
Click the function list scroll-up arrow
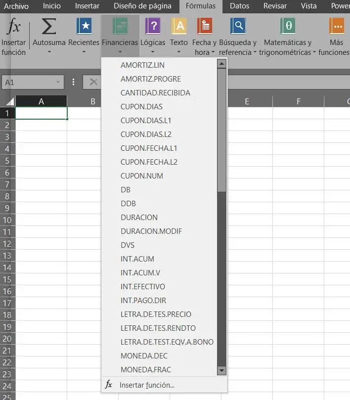click(221, 63)
